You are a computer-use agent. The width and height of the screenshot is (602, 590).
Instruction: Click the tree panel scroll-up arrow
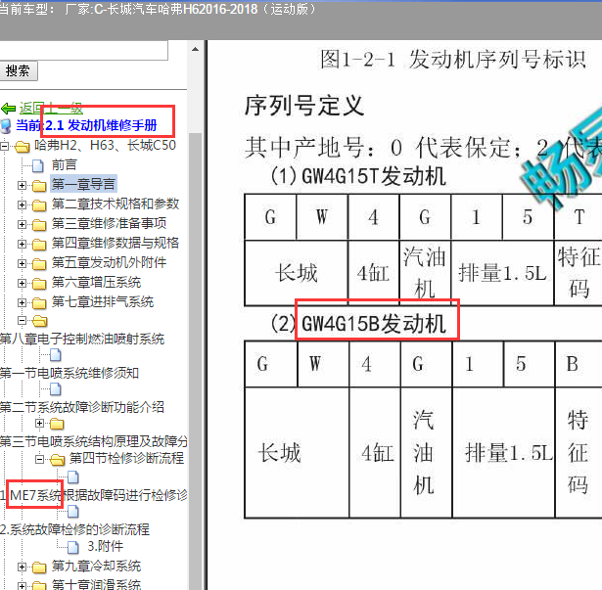click(195, 49)
